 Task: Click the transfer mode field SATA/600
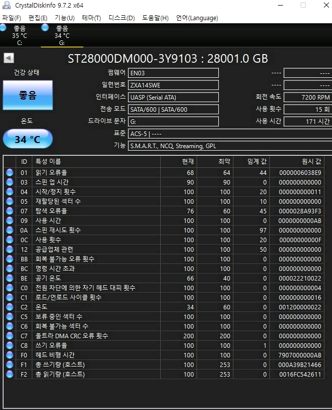click(173, 109)
